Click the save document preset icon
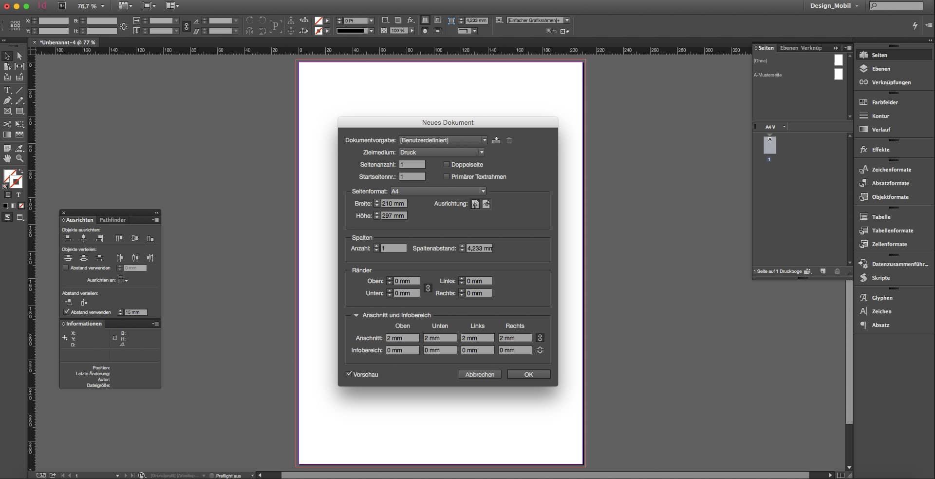This screenshot has height=479, width=935. (496, 140)
